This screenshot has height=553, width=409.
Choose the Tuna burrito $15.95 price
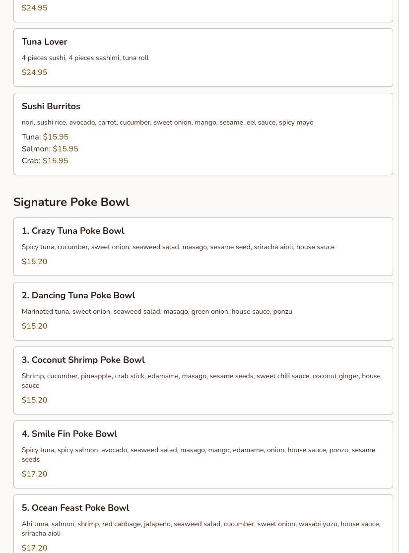point(56,137)
